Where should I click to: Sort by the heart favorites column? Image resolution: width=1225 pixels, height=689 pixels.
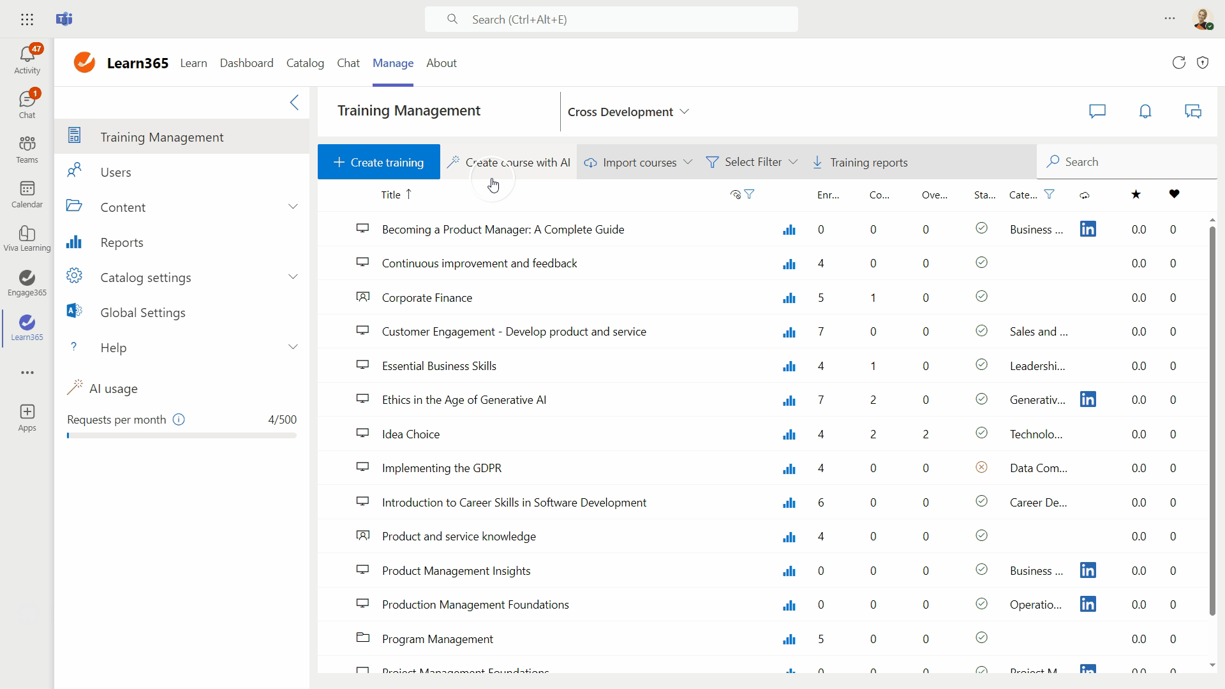[1174, 194]
